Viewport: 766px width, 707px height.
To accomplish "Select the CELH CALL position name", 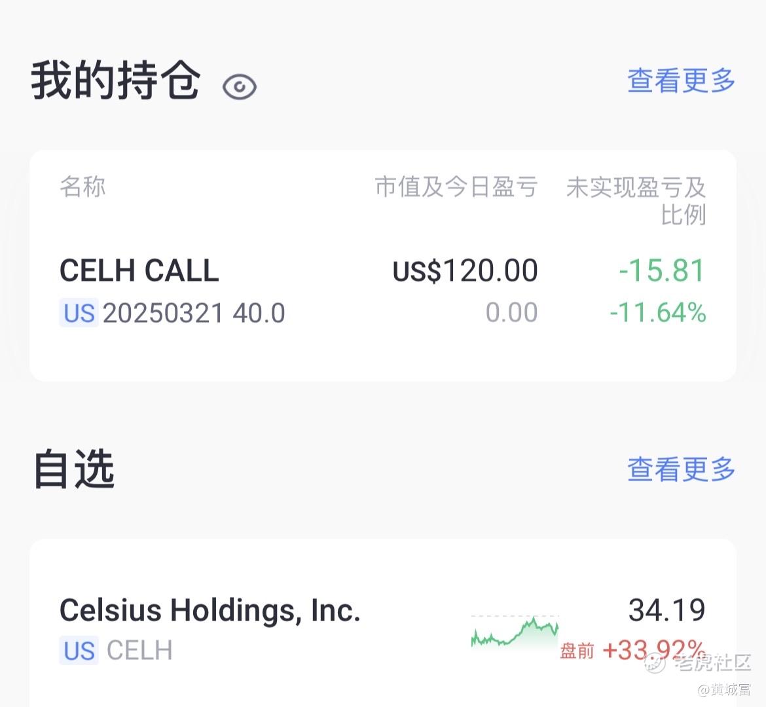I will point(139,270).
